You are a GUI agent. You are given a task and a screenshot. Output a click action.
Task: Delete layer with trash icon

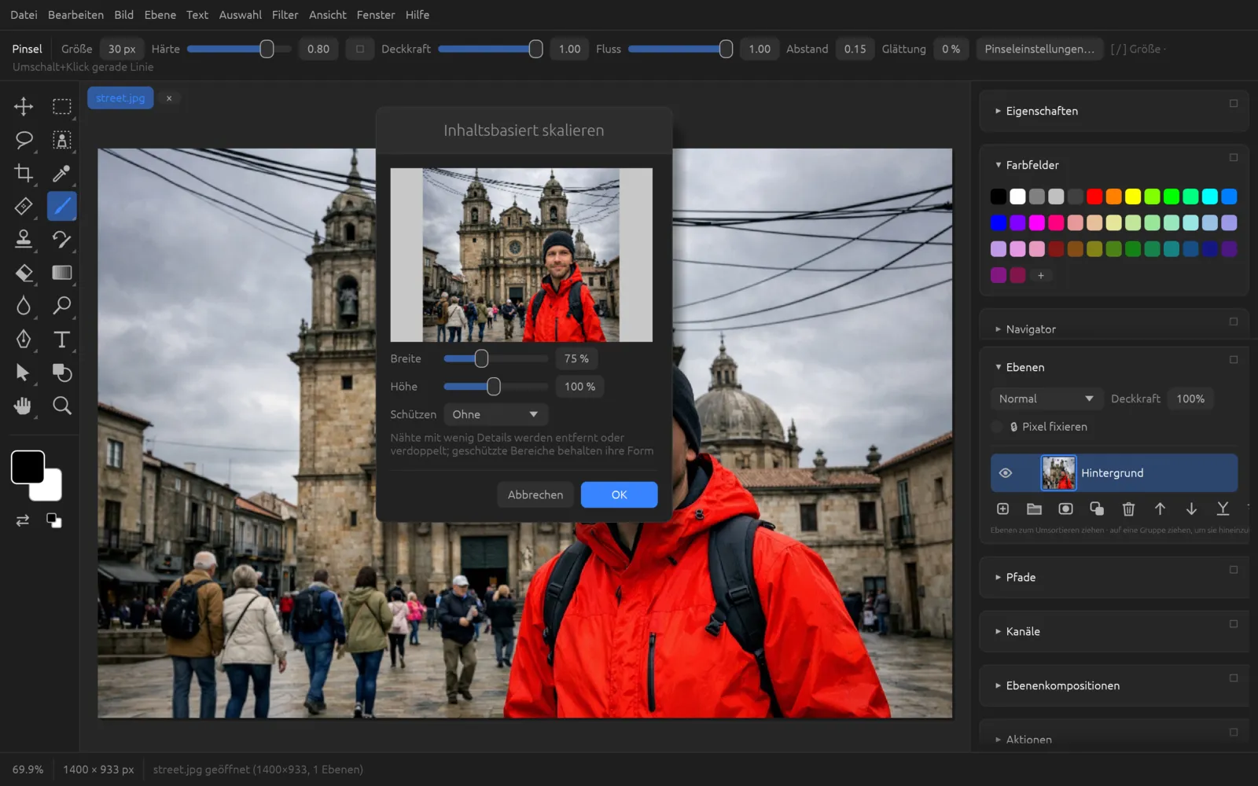(1128, 509)
